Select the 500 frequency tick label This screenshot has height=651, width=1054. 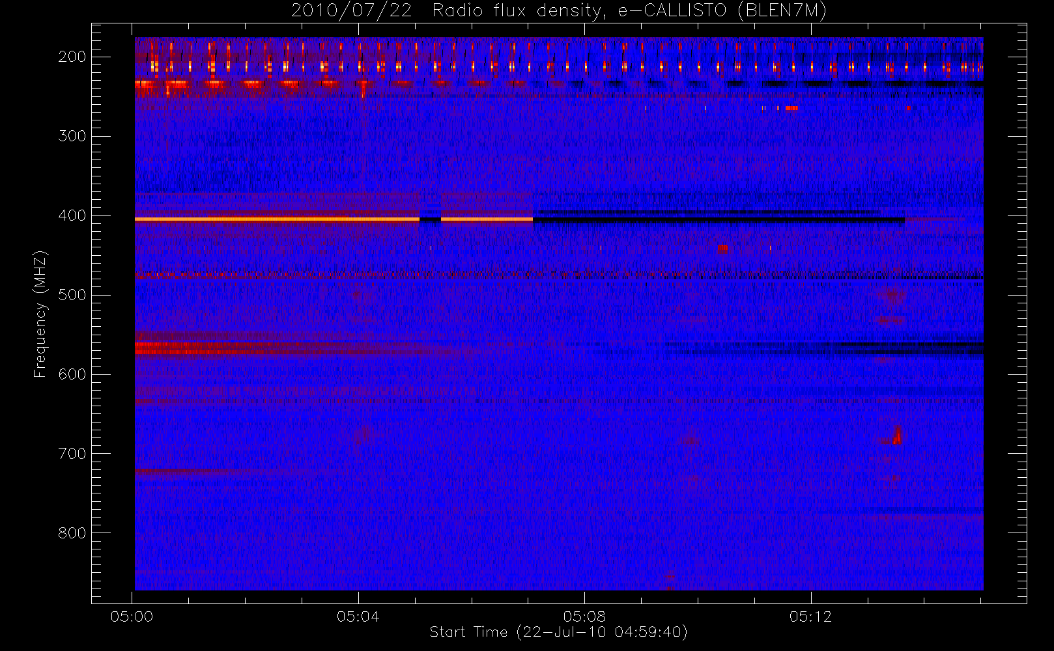pyautogui.click(x=72, y=295)
